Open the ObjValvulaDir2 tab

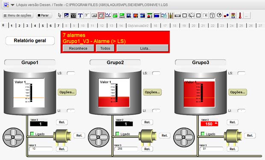point(138,26)
